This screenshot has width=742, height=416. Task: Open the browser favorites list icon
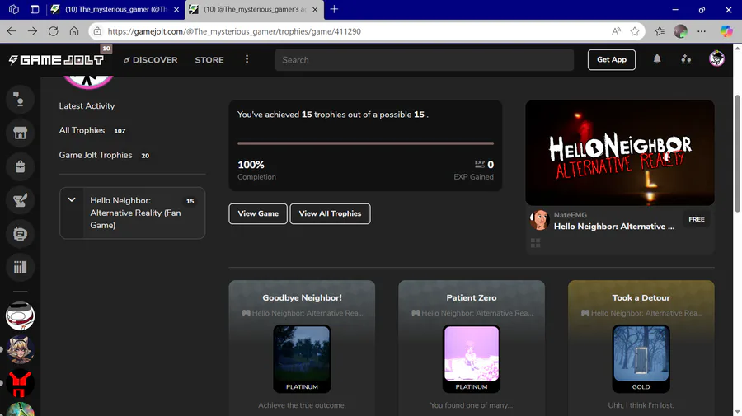tap(660, 31)
